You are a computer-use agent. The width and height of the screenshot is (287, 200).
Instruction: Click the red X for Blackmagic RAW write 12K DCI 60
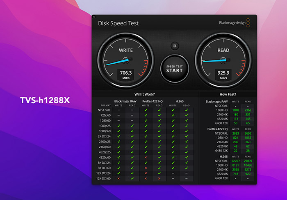118,178
